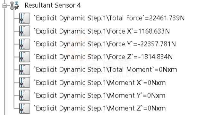Click the Total Force parameter icon
The width and height of the screenshot is (197, 115).
pos(25,18)
